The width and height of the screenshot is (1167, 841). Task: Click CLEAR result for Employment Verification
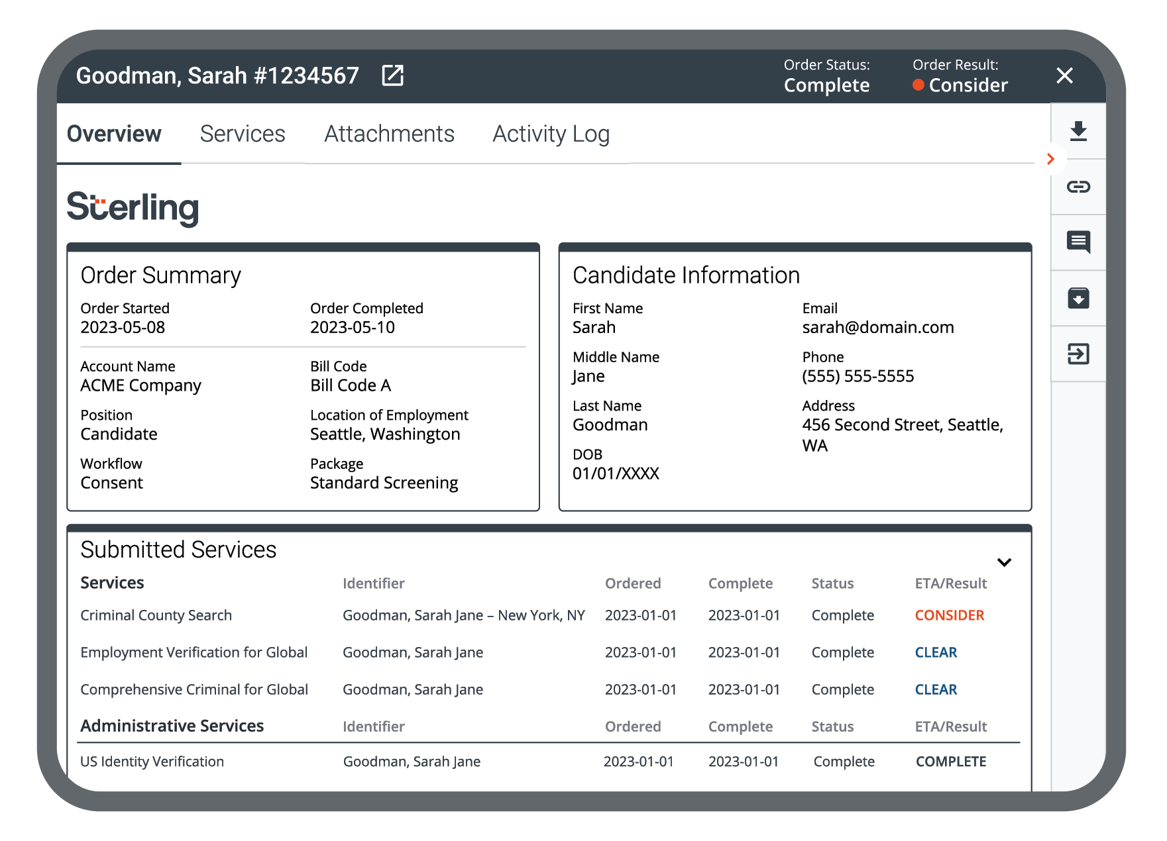(x=936, y=652)
